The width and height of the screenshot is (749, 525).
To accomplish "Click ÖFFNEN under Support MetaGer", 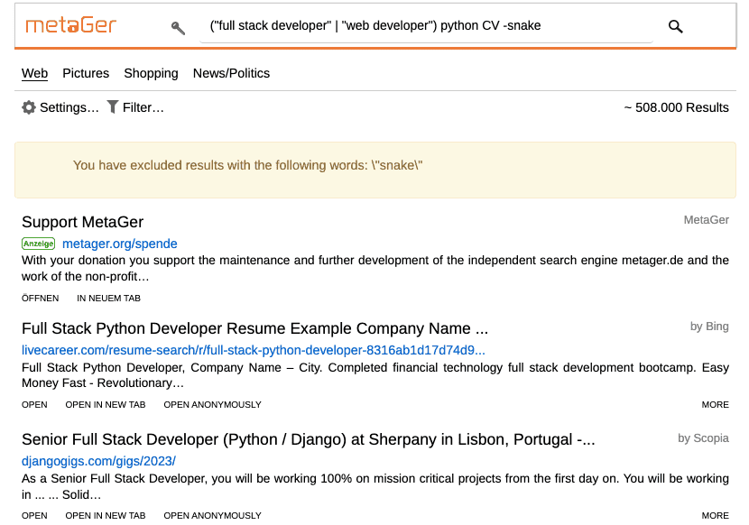I will 40,299.
